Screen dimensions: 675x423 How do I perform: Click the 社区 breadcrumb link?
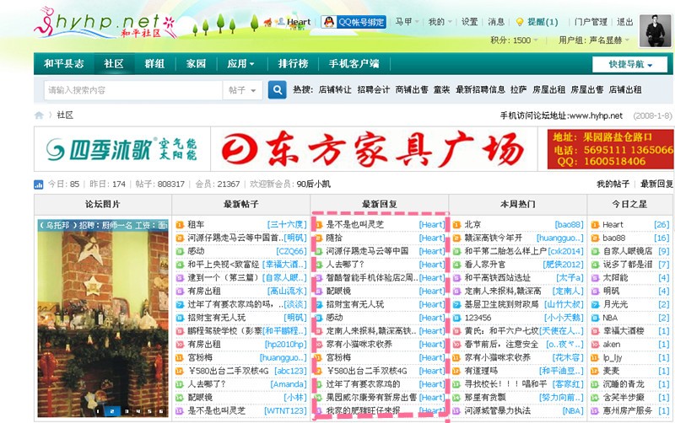tap(65, 115)
